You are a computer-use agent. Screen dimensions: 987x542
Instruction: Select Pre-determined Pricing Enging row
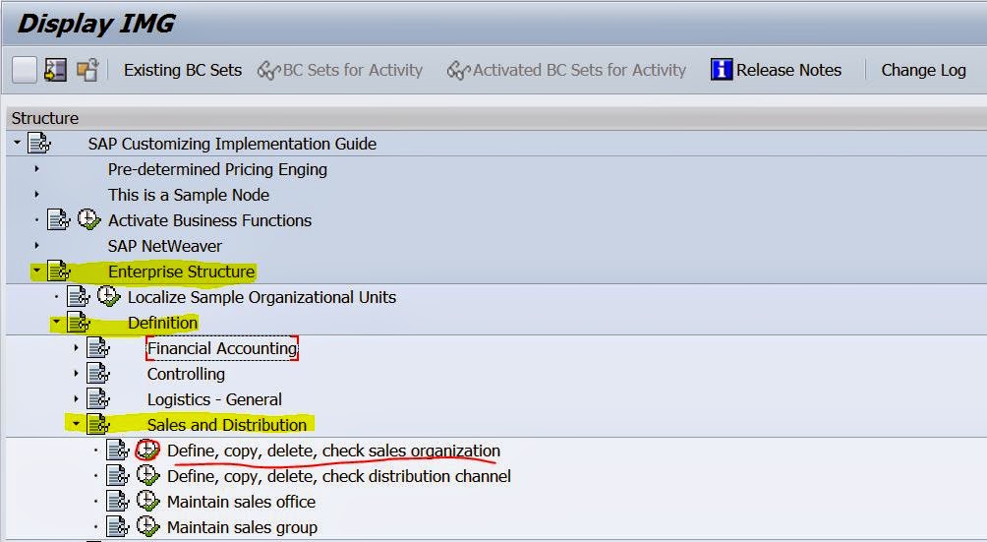click(x=217, y=169)
